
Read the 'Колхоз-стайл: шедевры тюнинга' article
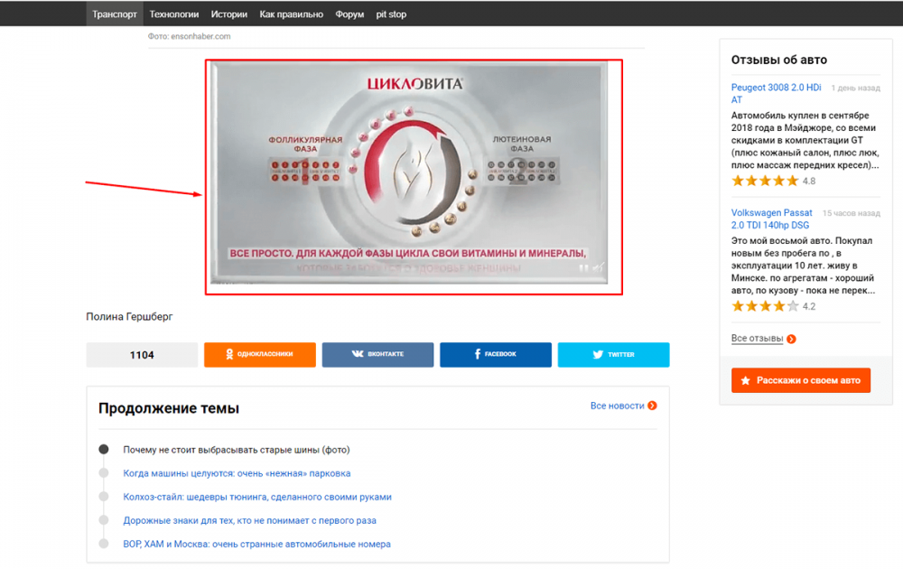[257, 497]
